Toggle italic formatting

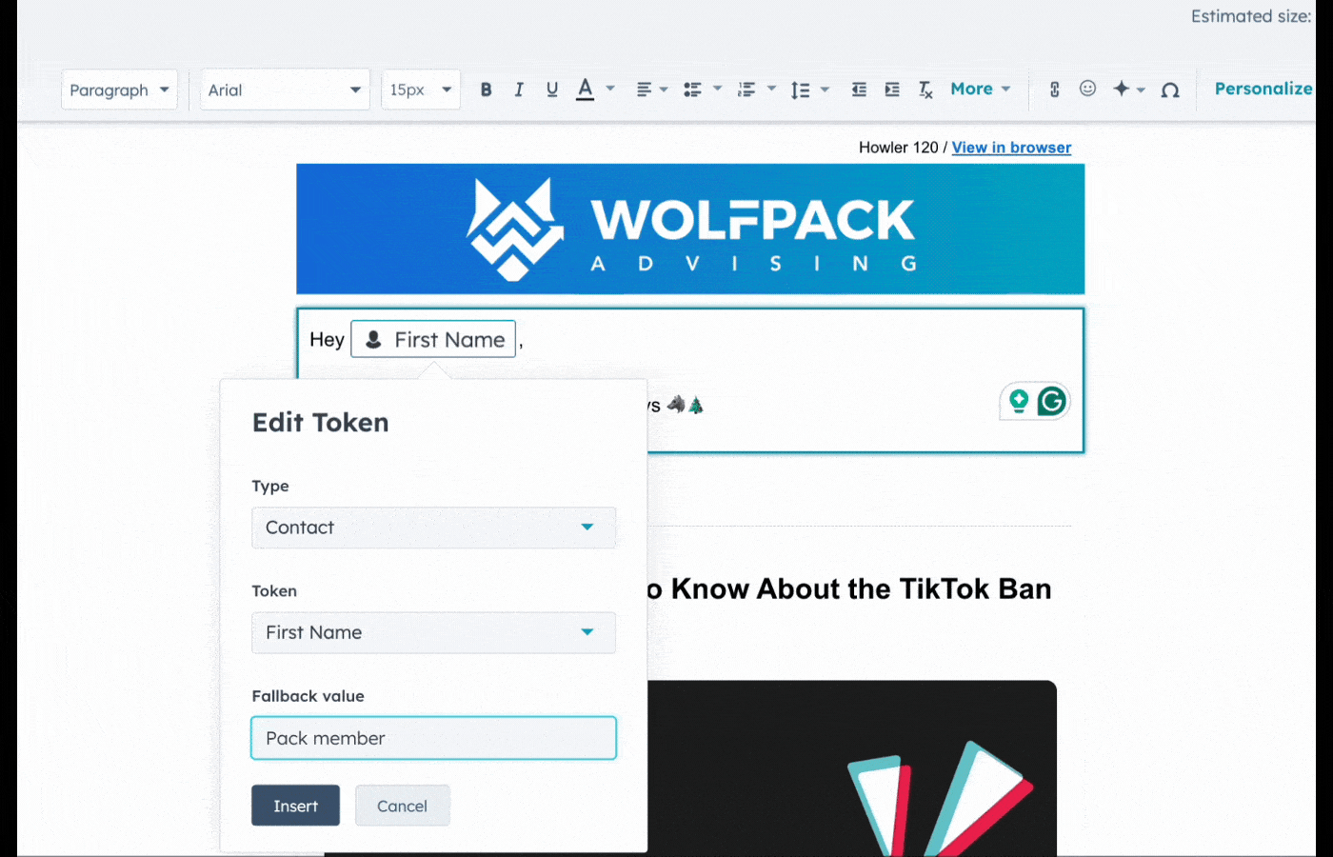[x=519, y=90]
